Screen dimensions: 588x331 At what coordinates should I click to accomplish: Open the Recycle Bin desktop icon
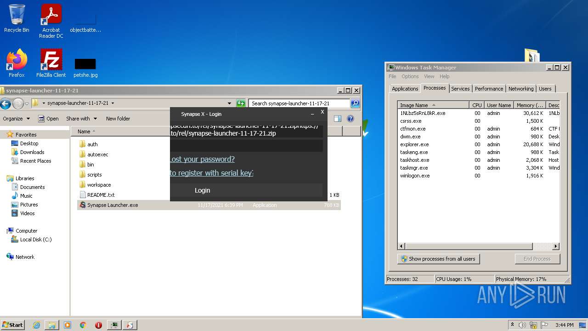click(17, 18)
